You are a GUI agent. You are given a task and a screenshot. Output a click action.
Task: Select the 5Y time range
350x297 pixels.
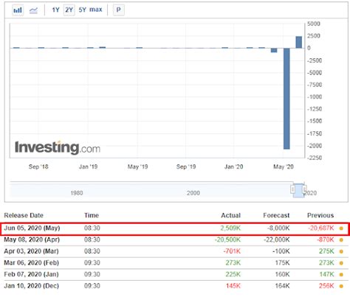coord(82,10)
